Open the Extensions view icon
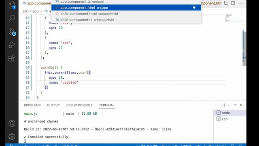259x146 pixels. pyautogui.click(x=12, y=58)
